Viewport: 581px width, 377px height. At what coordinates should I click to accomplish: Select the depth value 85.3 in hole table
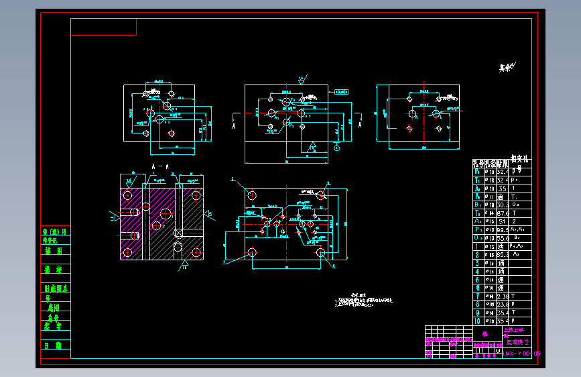[x=503, y=255]
